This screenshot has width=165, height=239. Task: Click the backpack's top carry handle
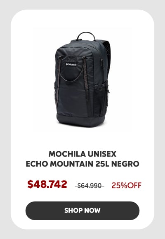pyautogui.click(x=86, y=36)
